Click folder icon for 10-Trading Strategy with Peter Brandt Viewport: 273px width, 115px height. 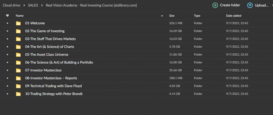tap(18, 94)
